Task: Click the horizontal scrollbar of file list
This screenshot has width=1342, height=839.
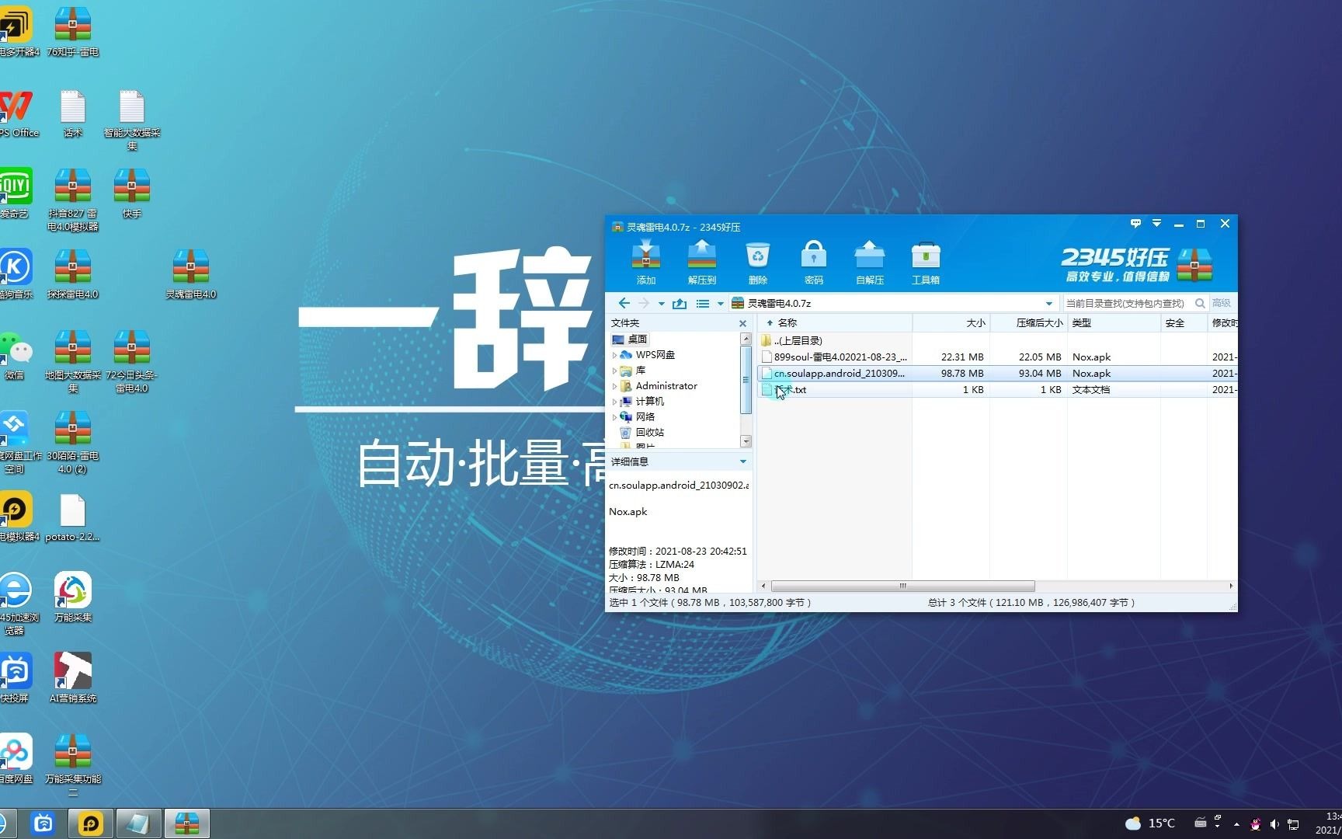Action: 902,586
